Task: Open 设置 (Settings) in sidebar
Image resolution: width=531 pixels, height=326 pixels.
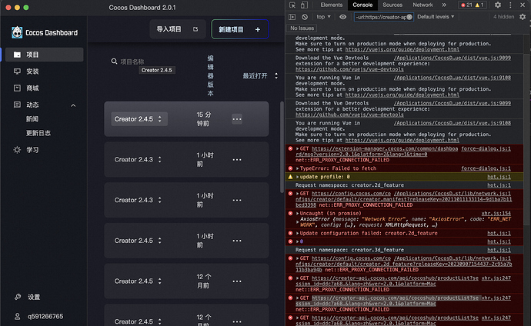Action: click(34, 297)
